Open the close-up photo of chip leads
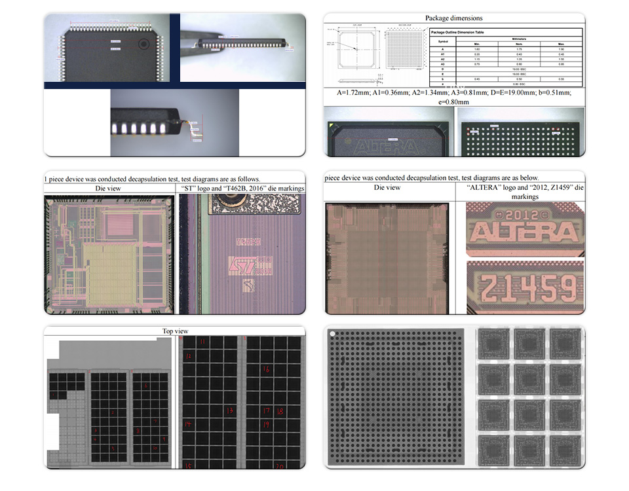This screenshot has width=629, height=491. [174, 122]
